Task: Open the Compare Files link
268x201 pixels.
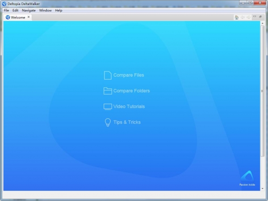Action: pos(129,75)
